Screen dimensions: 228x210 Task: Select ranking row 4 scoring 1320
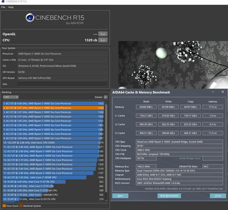[53, 116]
